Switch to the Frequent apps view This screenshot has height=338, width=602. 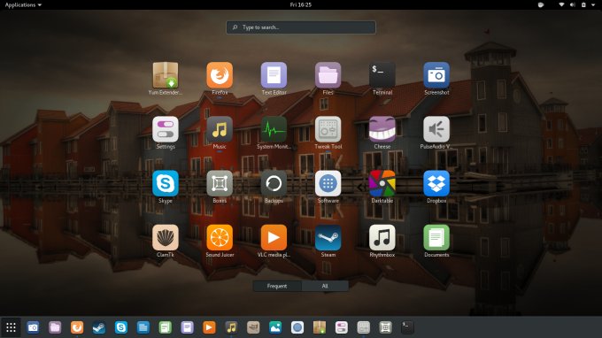(277, 286)
